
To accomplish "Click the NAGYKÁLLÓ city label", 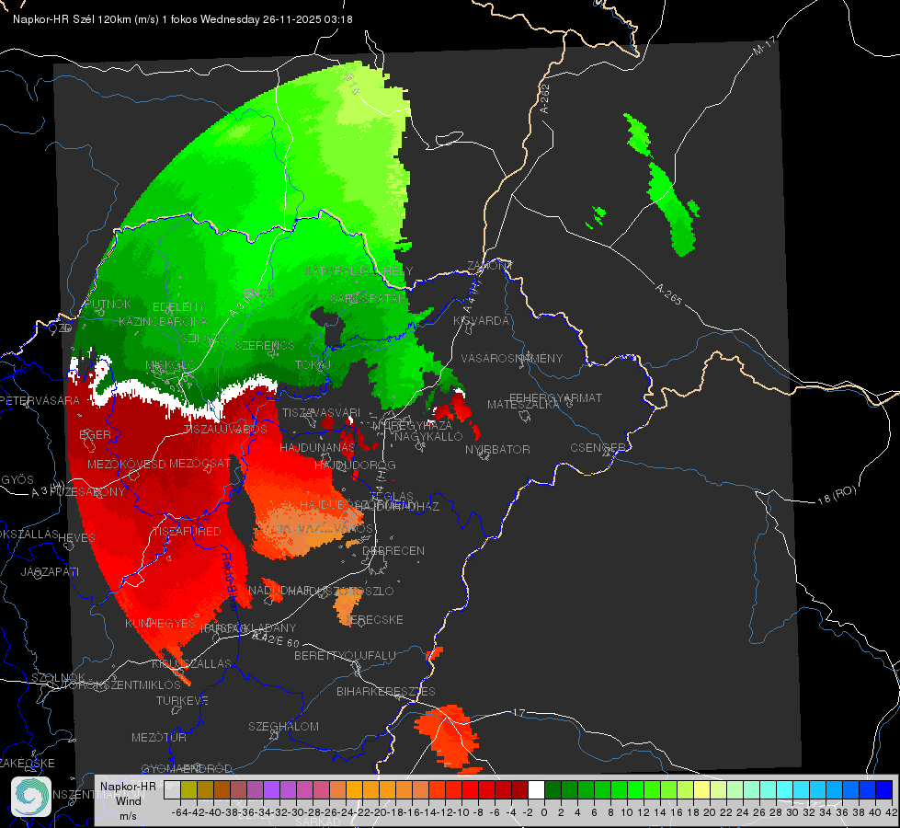I will pos(428,437).
